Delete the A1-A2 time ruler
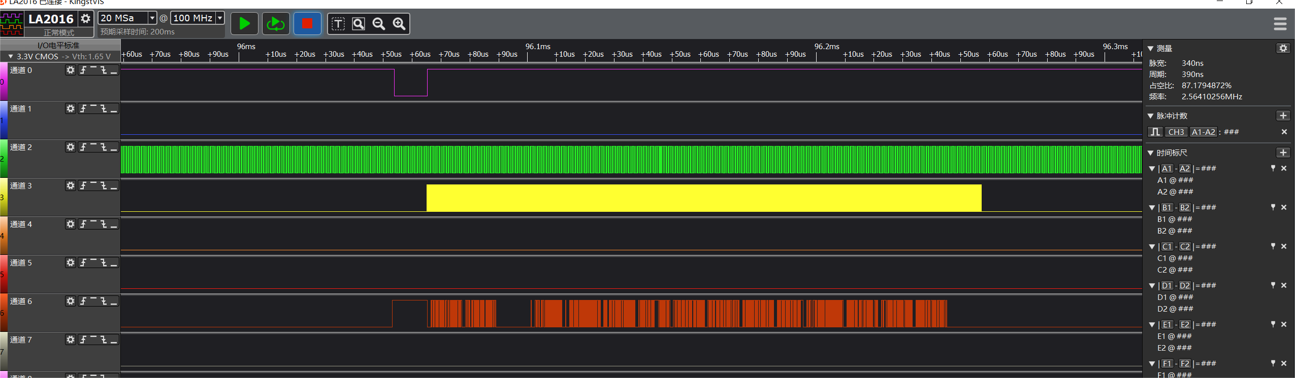 (x=1284, y=168)
